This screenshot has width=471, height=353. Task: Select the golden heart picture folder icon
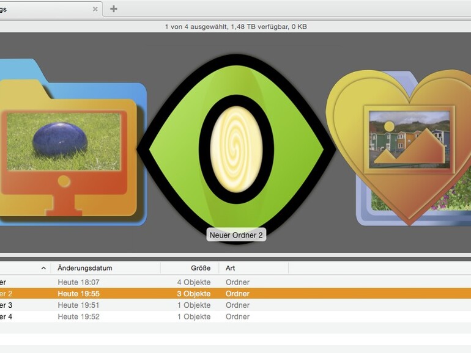pos(399,148)
